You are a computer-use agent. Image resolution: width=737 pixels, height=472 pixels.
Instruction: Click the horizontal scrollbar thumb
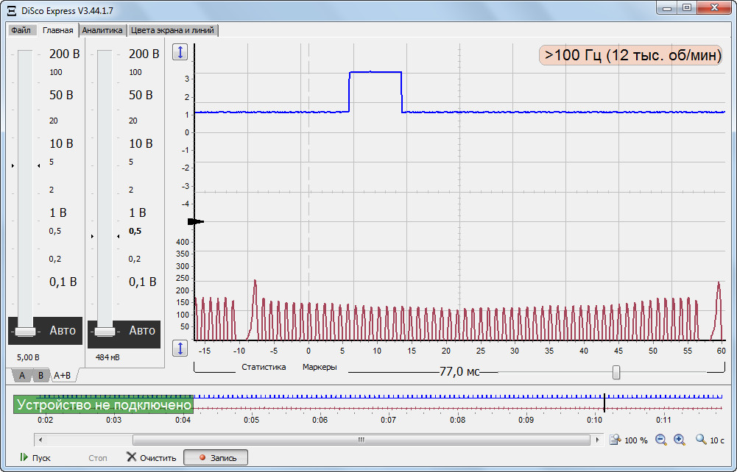(361, 440)
